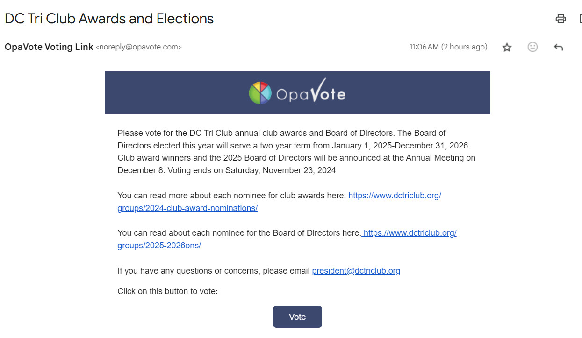Star the OpaVote email
Viewport: 582px width, 338px height.
507,47
